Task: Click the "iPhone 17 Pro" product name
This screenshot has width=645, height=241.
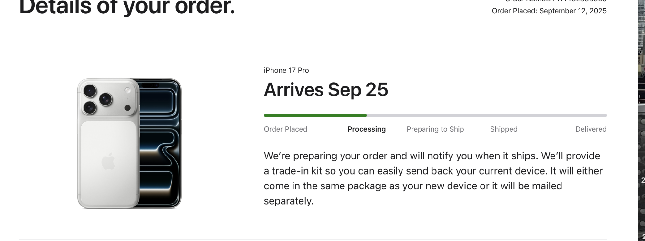Action: click(x=286, y=70)
